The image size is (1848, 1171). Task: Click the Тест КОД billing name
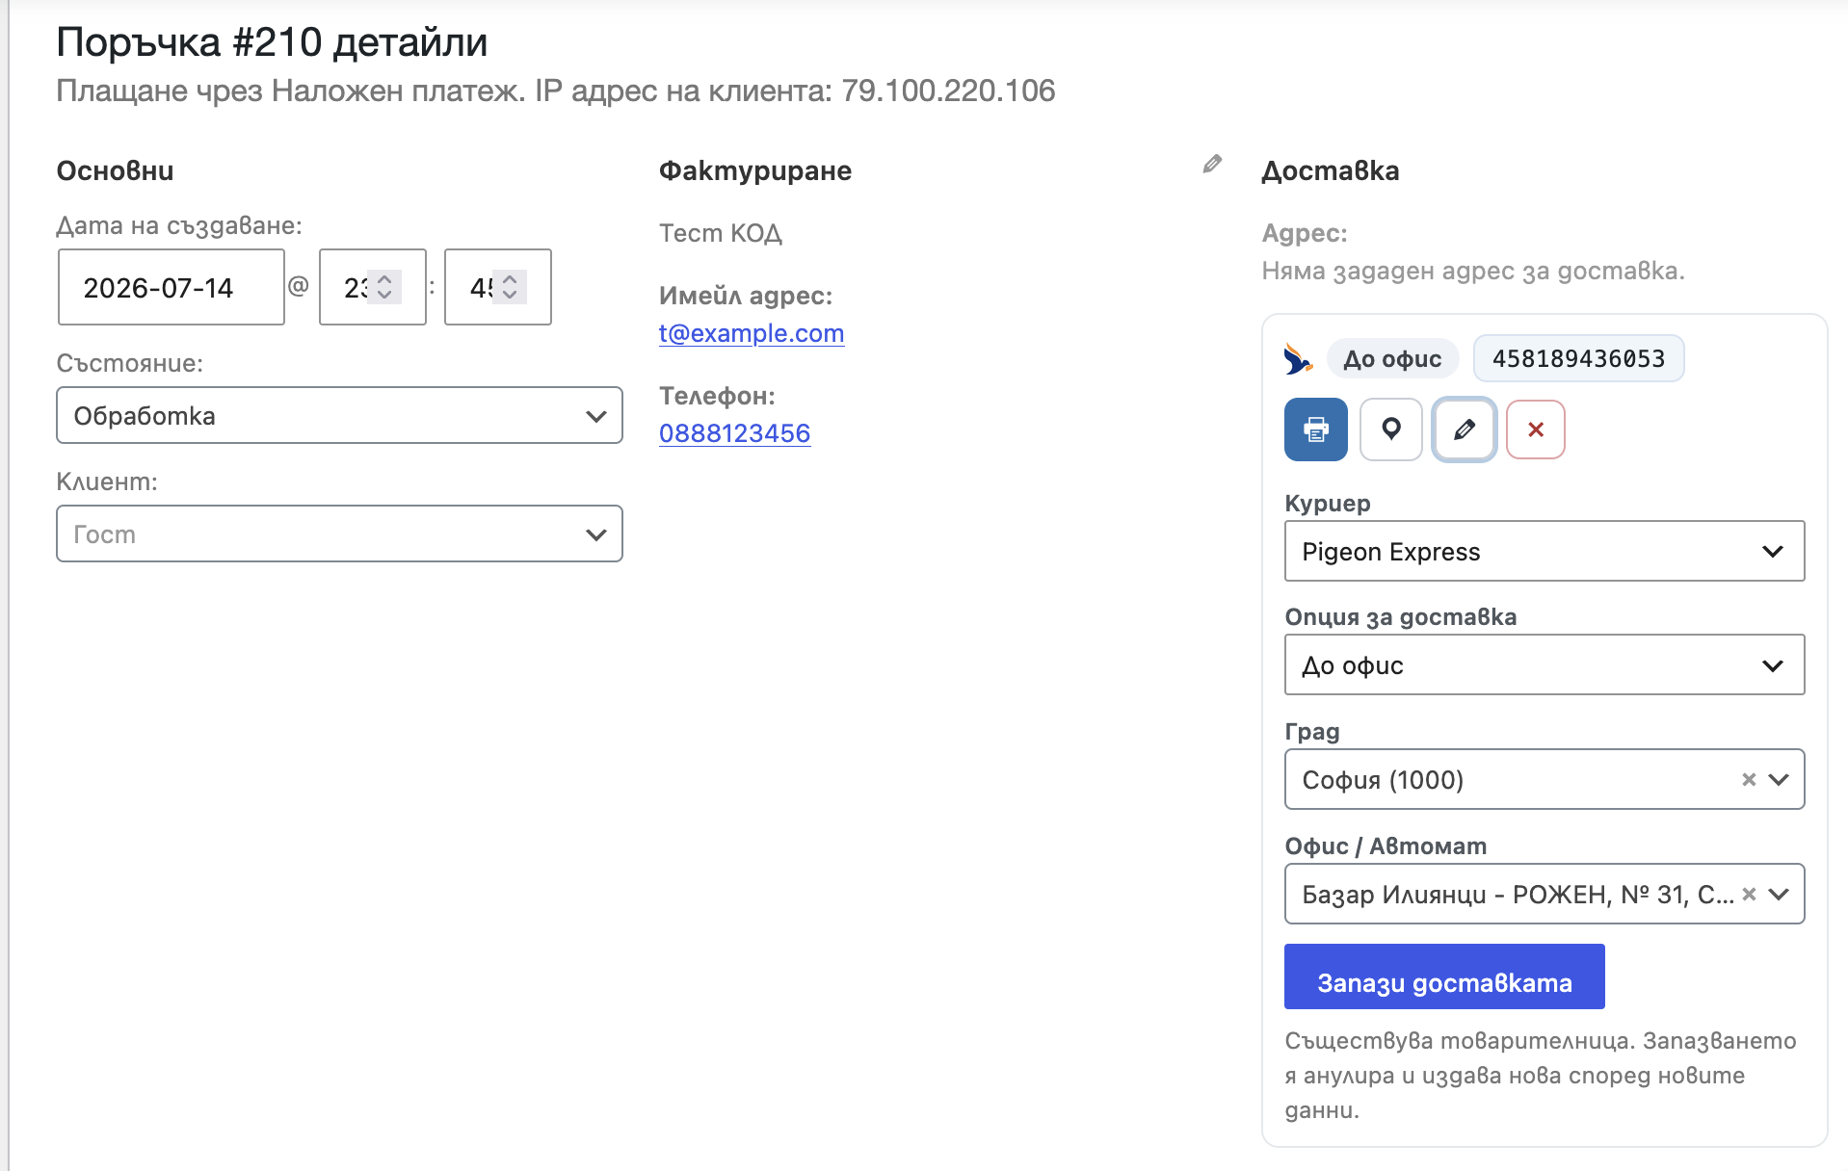coord(721,233)
